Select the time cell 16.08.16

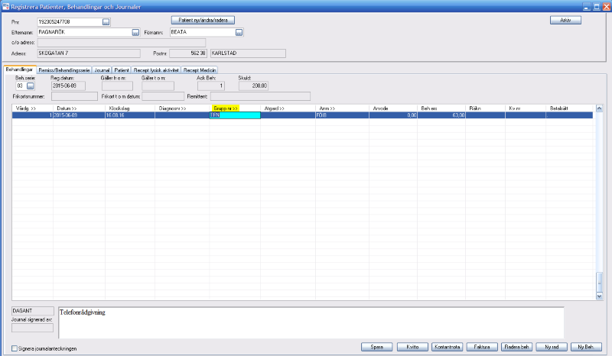point(130,115)
